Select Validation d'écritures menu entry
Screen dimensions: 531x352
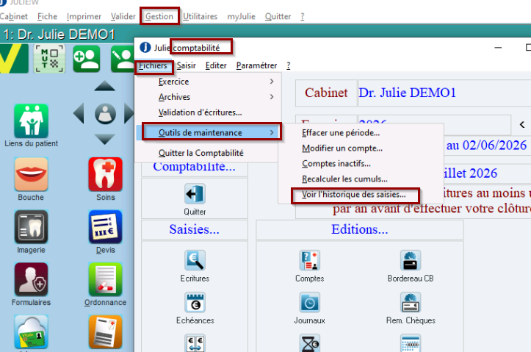[x=209, y=112]
